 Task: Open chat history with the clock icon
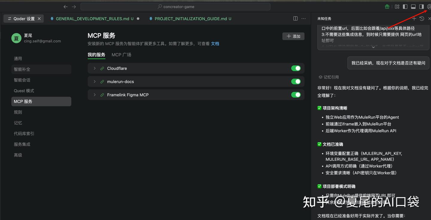pos(422,18)
